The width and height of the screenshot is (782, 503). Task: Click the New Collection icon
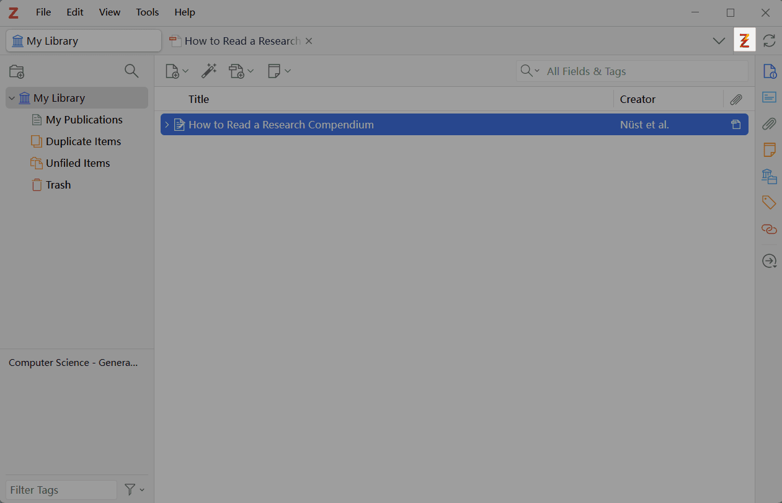(x=17, y=71)
